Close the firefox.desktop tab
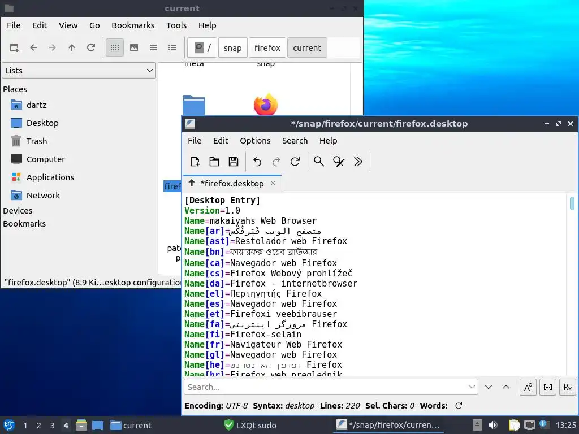579x434 pixels. pyautogui.click(x=273, y=183)
